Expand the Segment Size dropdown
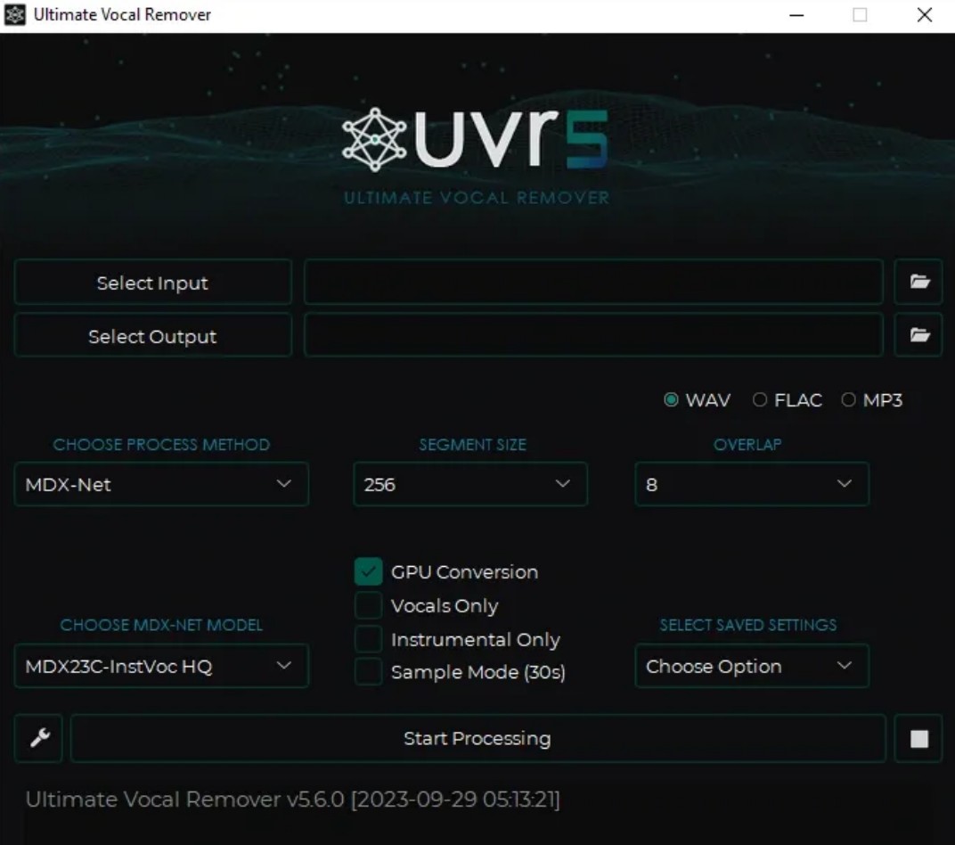Image resolution: width=955 pixels, height=845 pixels. 469,484
